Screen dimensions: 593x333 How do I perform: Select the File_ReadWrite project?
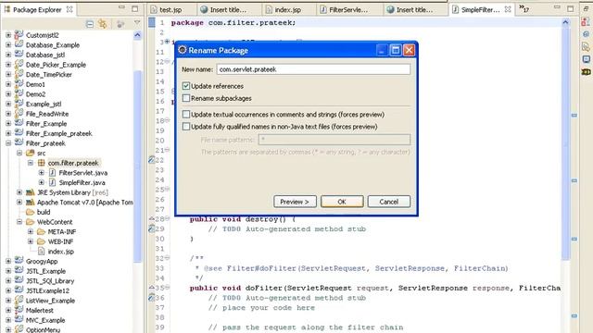point(47,114)
